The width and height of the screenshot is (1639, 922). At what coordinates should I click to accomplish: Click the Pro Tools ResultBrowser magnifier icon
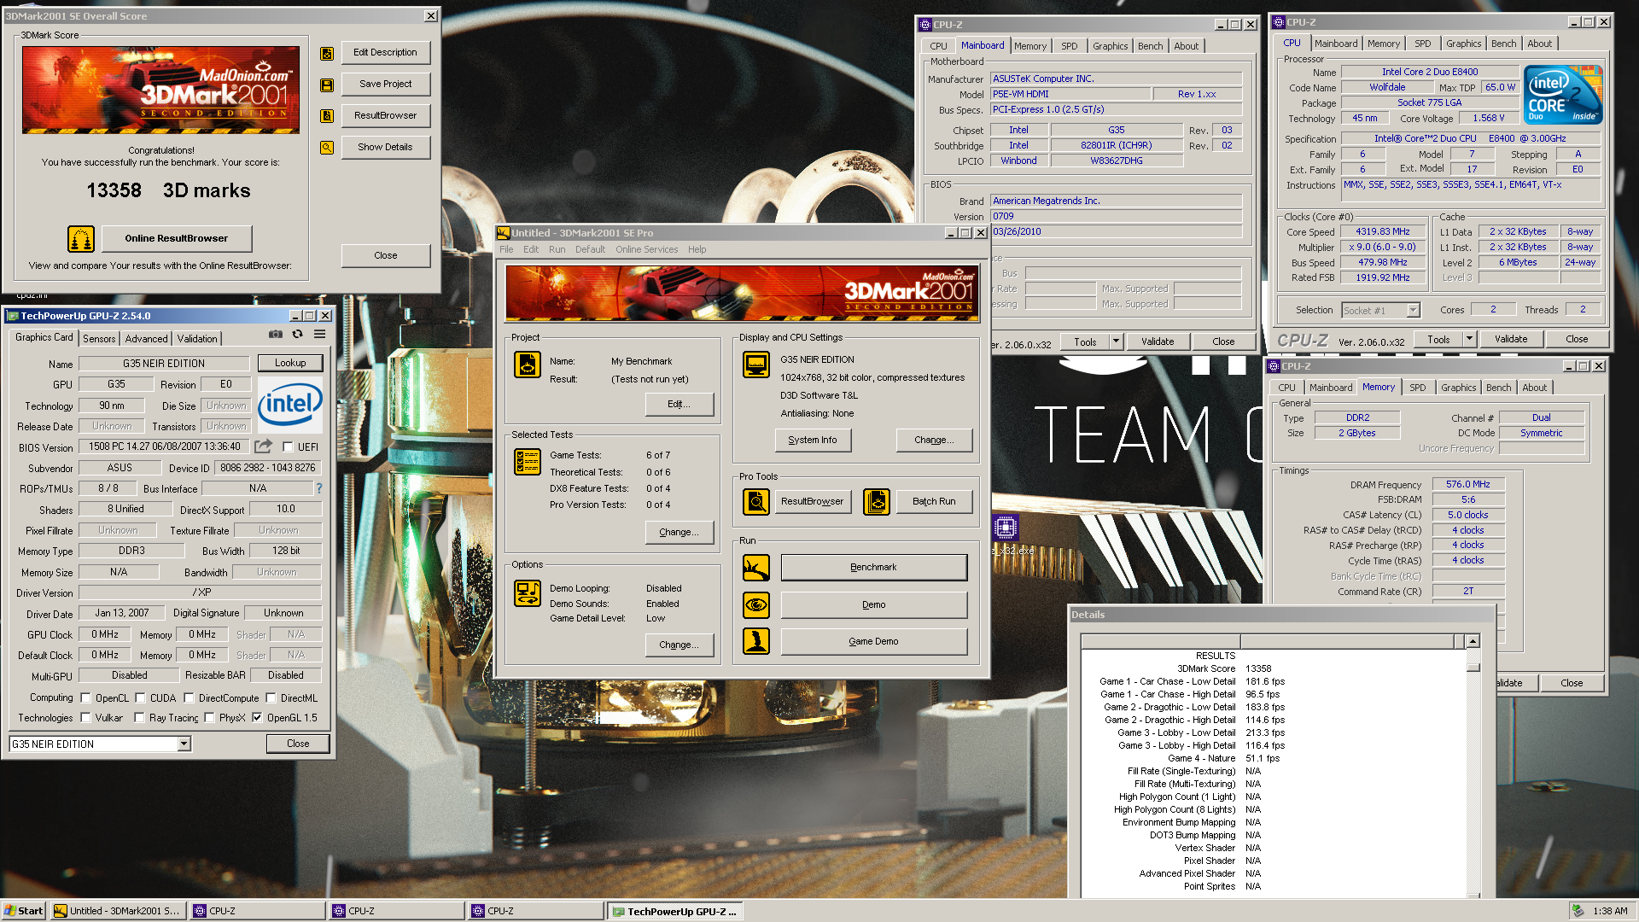point(756,502)
